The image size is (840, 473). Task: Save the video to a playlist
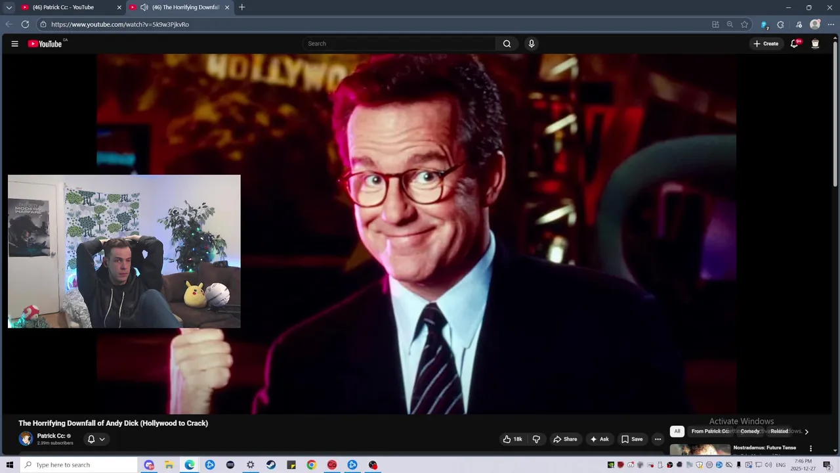(632, 439)
